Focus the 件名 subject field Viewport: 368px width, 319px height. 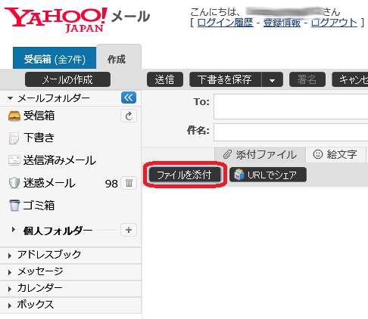pyautogui.click(x=291, y=132)
